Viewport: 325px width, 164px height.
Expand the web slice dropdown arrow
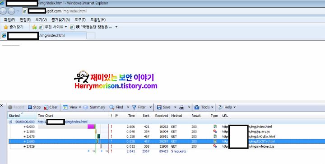(x=116, y=27)
